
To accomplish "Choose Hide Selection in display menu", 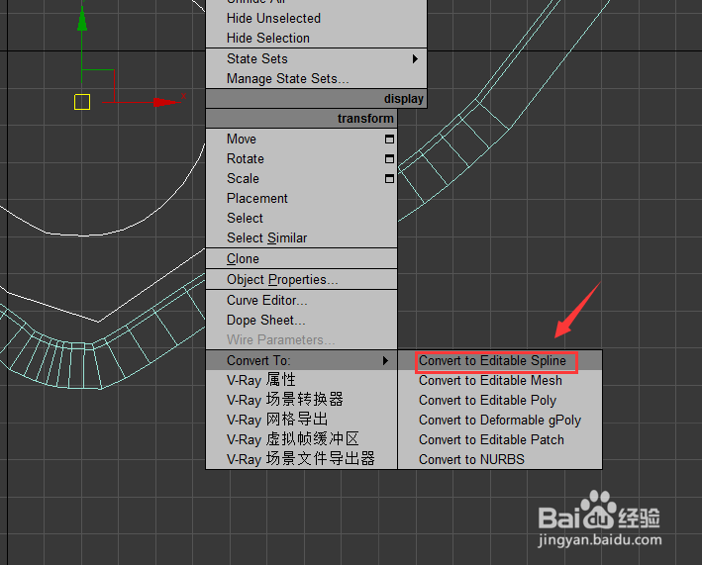I will click(316, 38).
